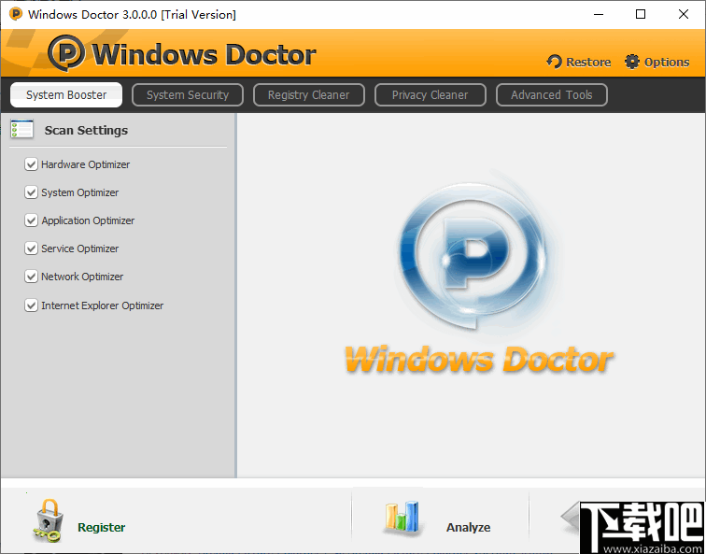Toggle the Network Optimizer checkbox
The image size is (706, 554).
pos(31,277)
